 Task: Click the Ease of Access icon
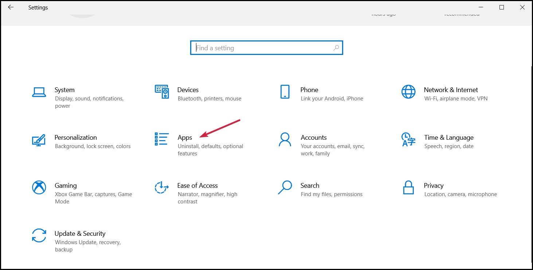point(162,188)
